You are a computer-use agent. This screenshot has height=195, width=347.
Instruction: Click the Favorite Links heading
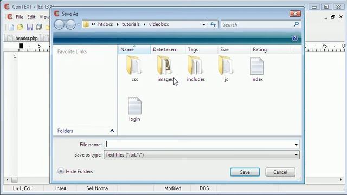pos(72,51)
